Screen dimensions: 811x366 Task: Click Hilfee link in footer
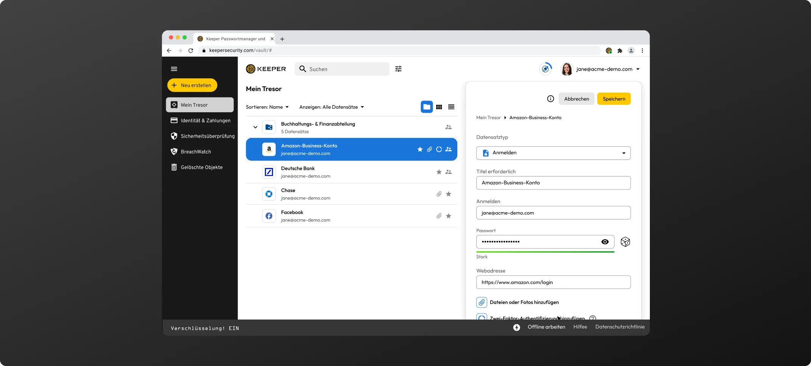(580, 327)
